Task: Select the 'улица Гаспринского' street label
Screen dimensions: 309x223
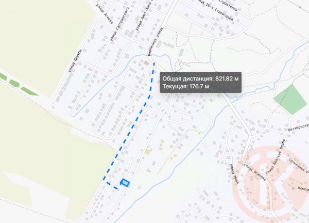Action: (119, 24)
